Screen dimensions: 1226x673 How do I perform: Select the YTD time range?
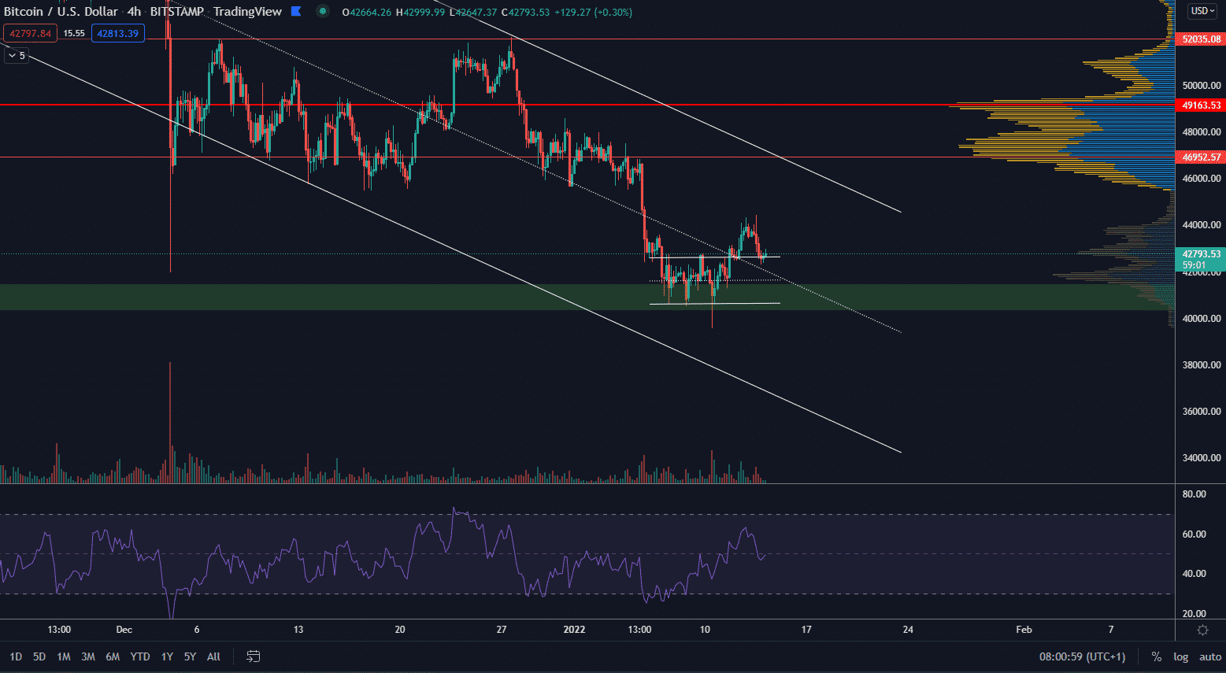(140, 656)
